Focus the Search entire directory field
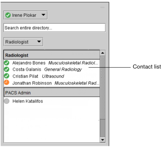The height and width of the screenshot is (147, 165). tap(54, 28)
